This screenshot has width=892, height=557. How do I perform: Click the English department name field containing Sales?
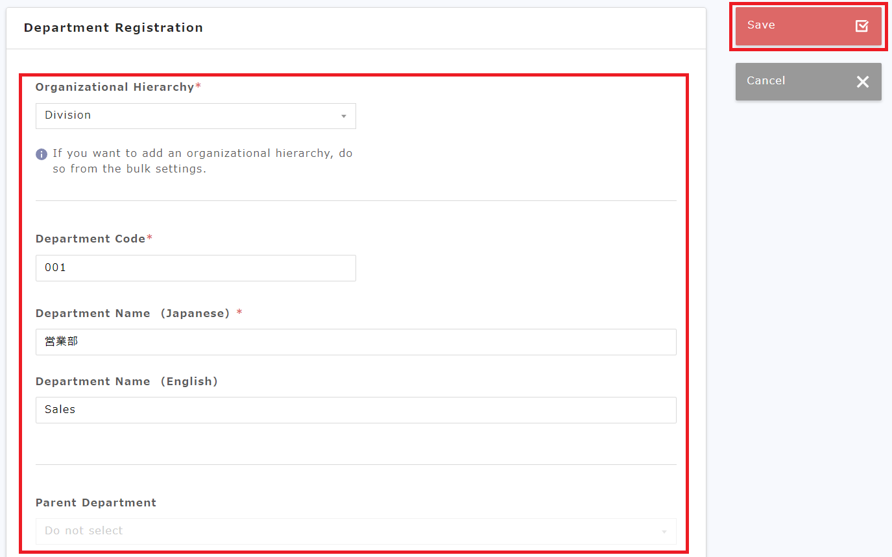click(356, 410)
